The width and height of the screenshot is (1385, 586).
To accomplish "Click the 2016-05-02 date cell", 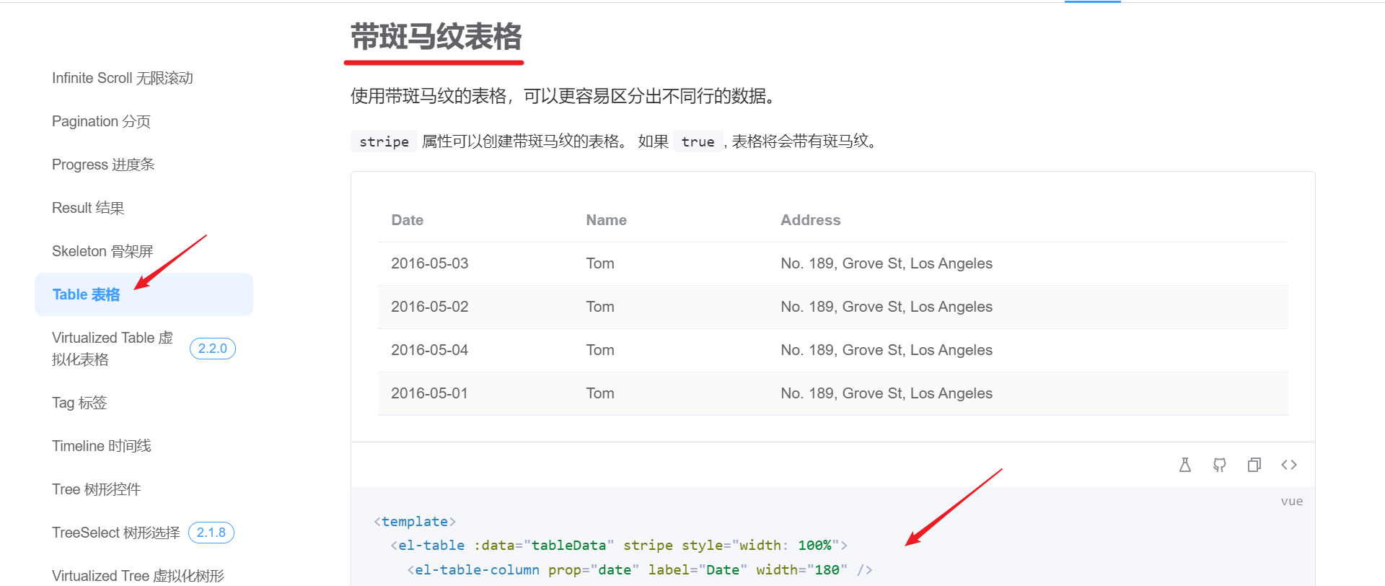I will [430, 307].
